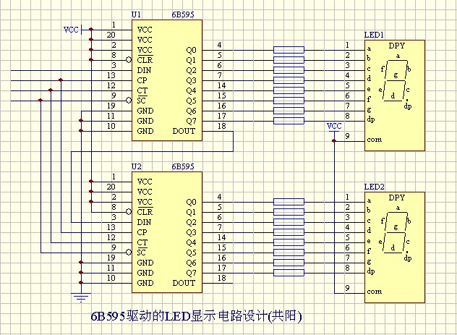This screenshot has width=457, height=335.
Task: Click pin number 18 beside U1 DOUT
Action: coord(221,126)
